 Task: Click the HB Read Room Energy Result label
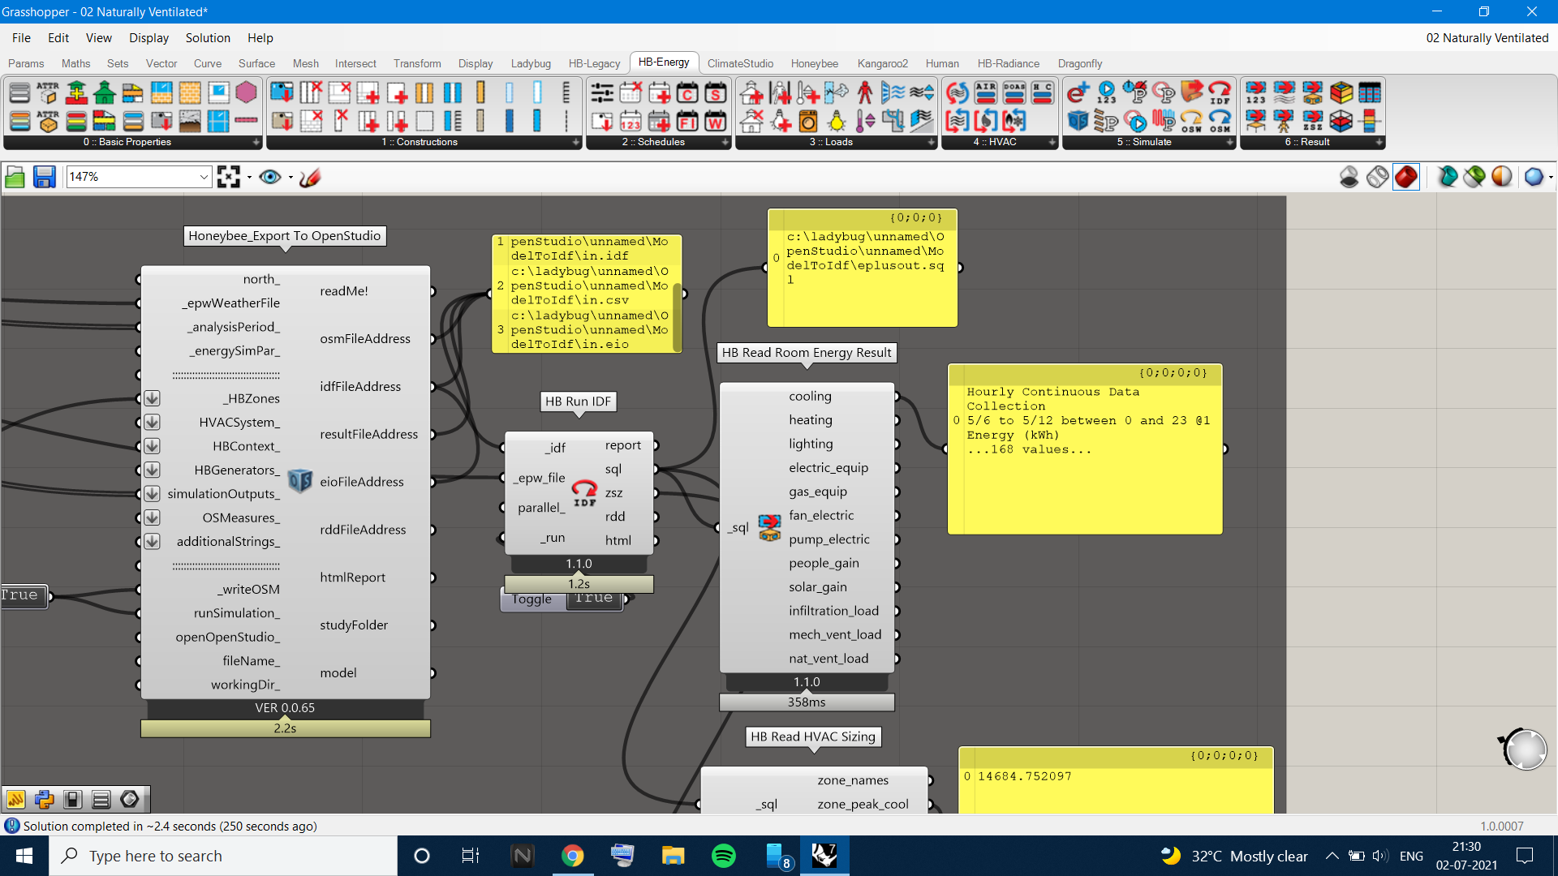807,353
